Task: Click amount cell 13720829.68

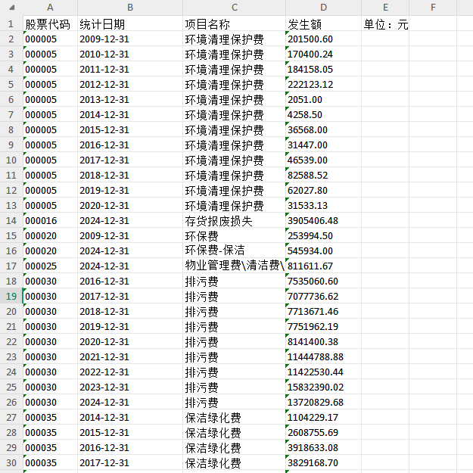Action: point(323,402)
